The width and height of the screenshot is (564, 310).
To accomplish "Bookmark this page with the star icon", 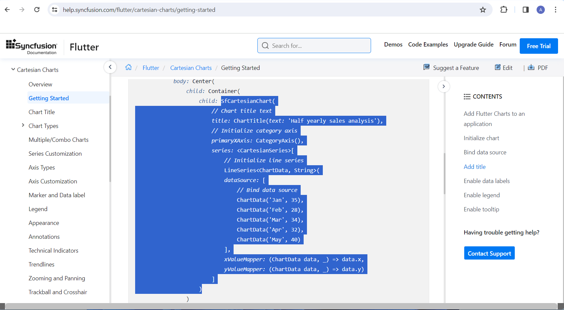I will pyautogui.click(x=483, y=10).
